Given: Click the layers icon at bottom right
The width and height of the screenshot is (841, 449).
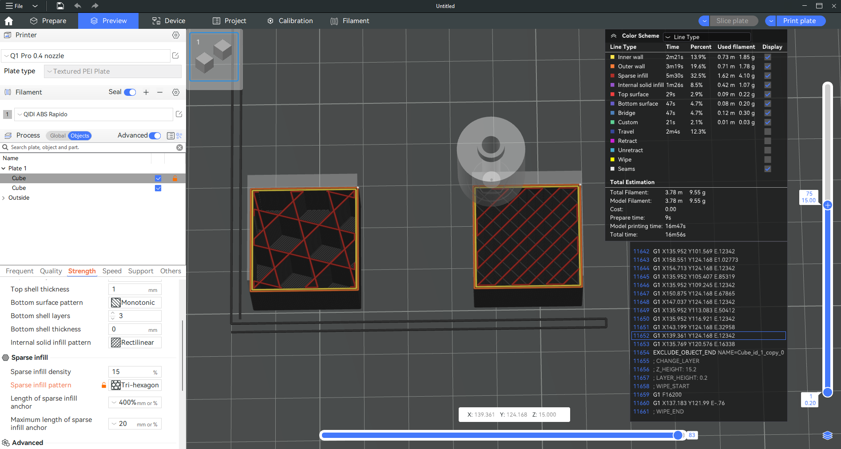Looking at the screenshot, I should [827, 435].
